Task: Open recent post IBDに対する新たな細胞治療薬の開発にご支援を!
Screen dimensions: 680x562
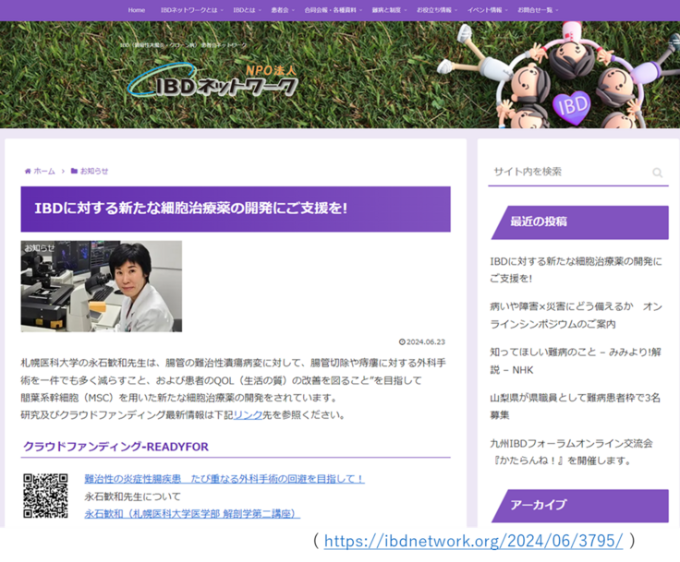Action: click(x=576, y=269)
